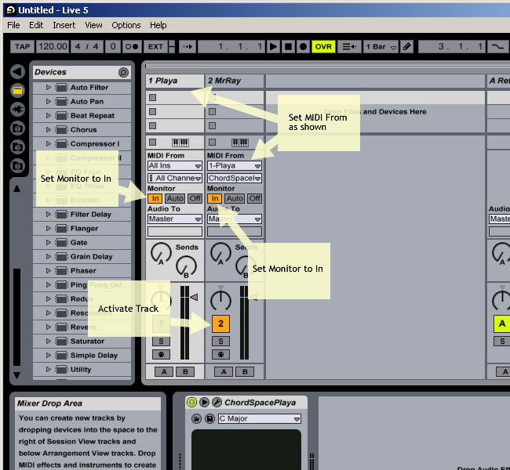Expand the Beat Repeat device
This screenshot has height=470, width=510.
49,115
